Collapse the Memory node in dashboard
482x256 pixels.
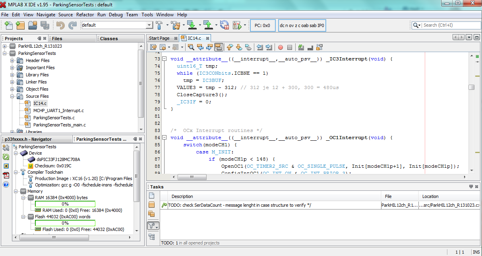15,191
